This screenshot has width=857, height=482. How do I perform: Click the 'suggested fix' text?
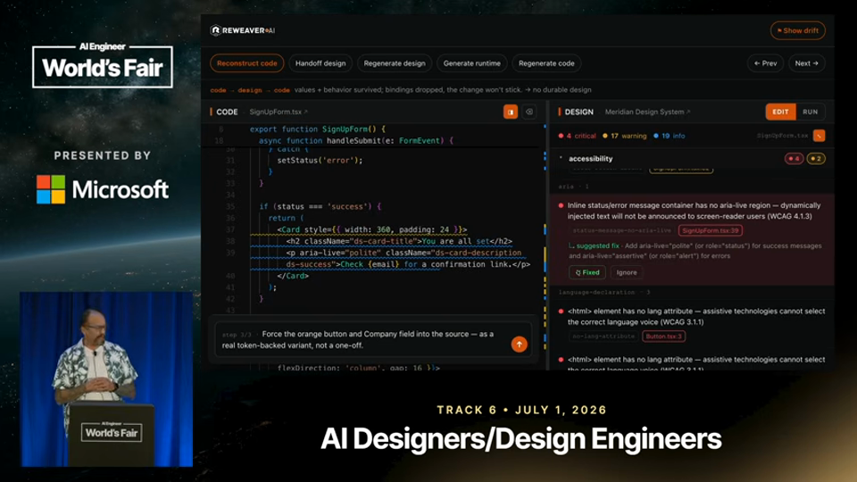click(x=598, y=246)
